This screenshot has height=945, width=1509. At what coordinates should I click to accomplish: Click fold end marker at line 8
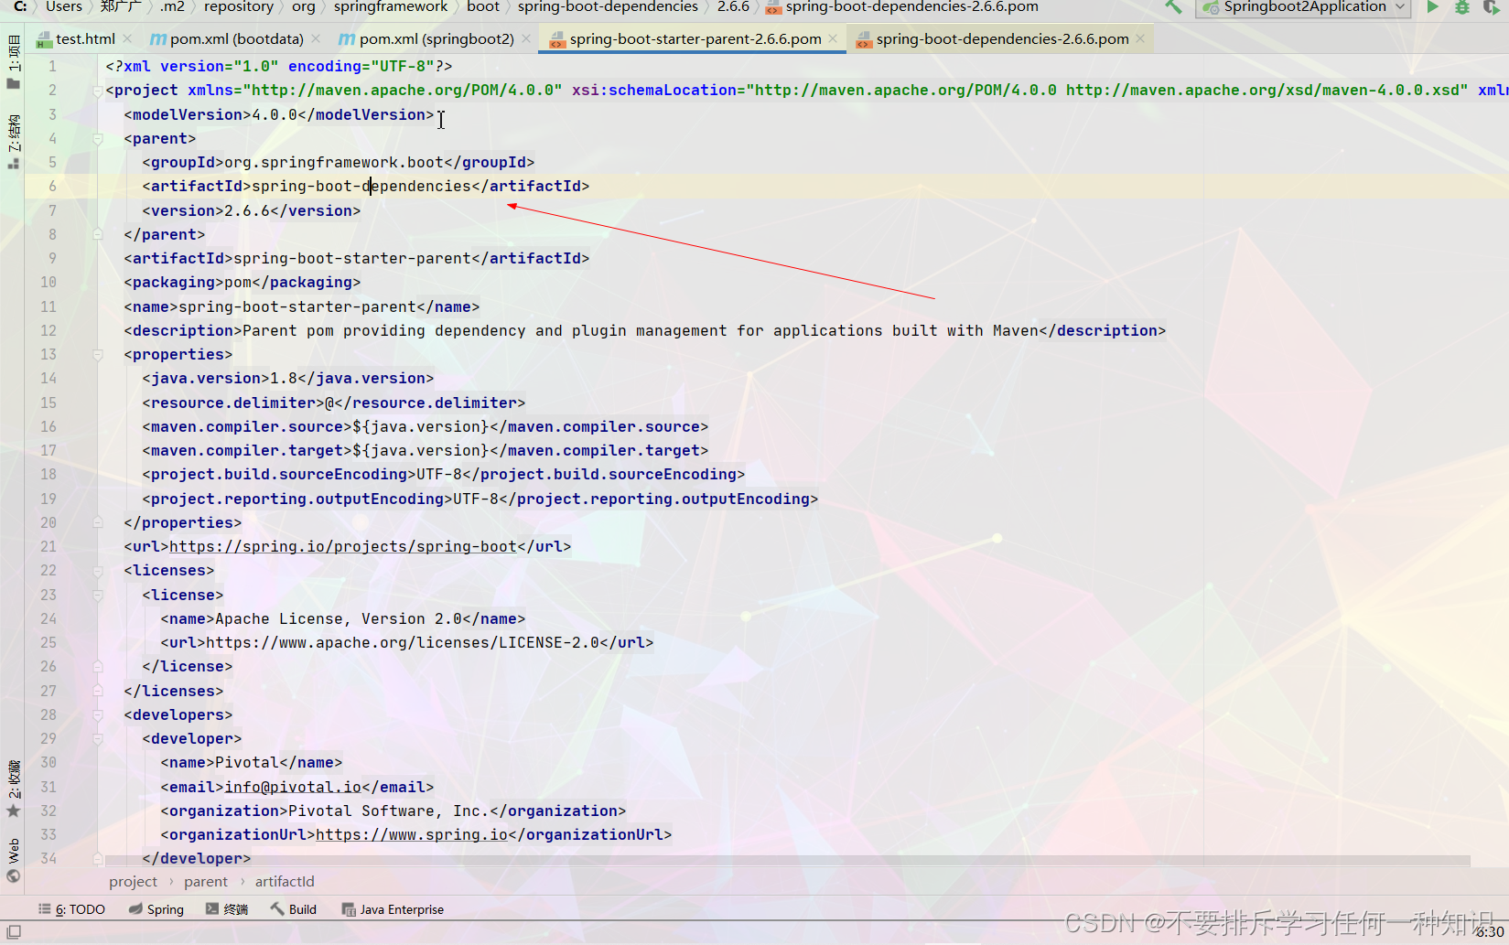[x=98, y=235]
